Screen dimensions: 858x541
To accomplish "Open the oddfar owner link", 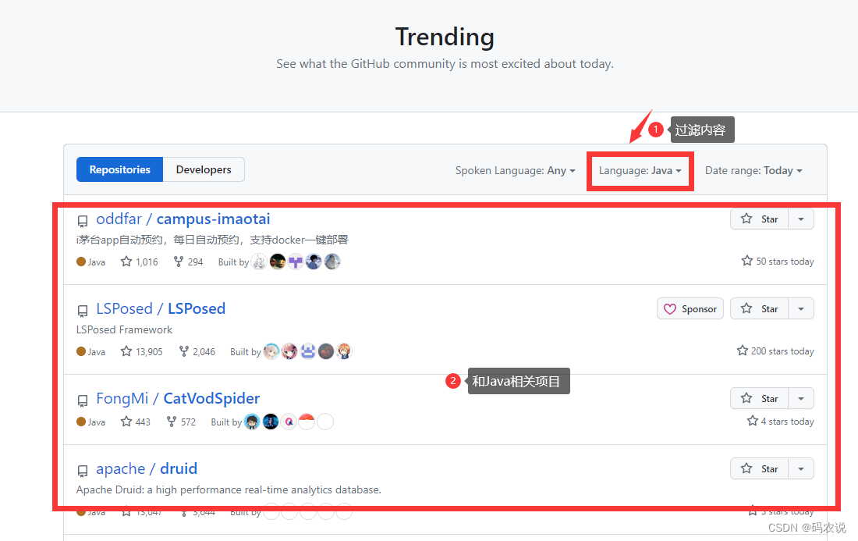I will [119, 219].
